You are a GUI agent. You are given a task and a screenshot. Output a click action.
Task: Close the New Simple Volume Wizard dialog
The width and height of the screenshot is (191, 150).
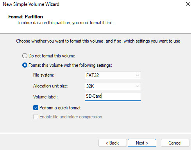pos(187,4)
